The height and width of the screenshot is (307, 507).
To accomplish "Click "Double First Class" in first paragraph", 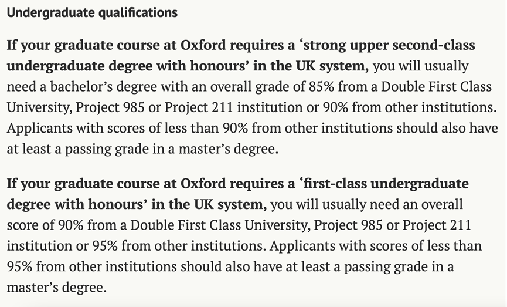I will [437, 86].
